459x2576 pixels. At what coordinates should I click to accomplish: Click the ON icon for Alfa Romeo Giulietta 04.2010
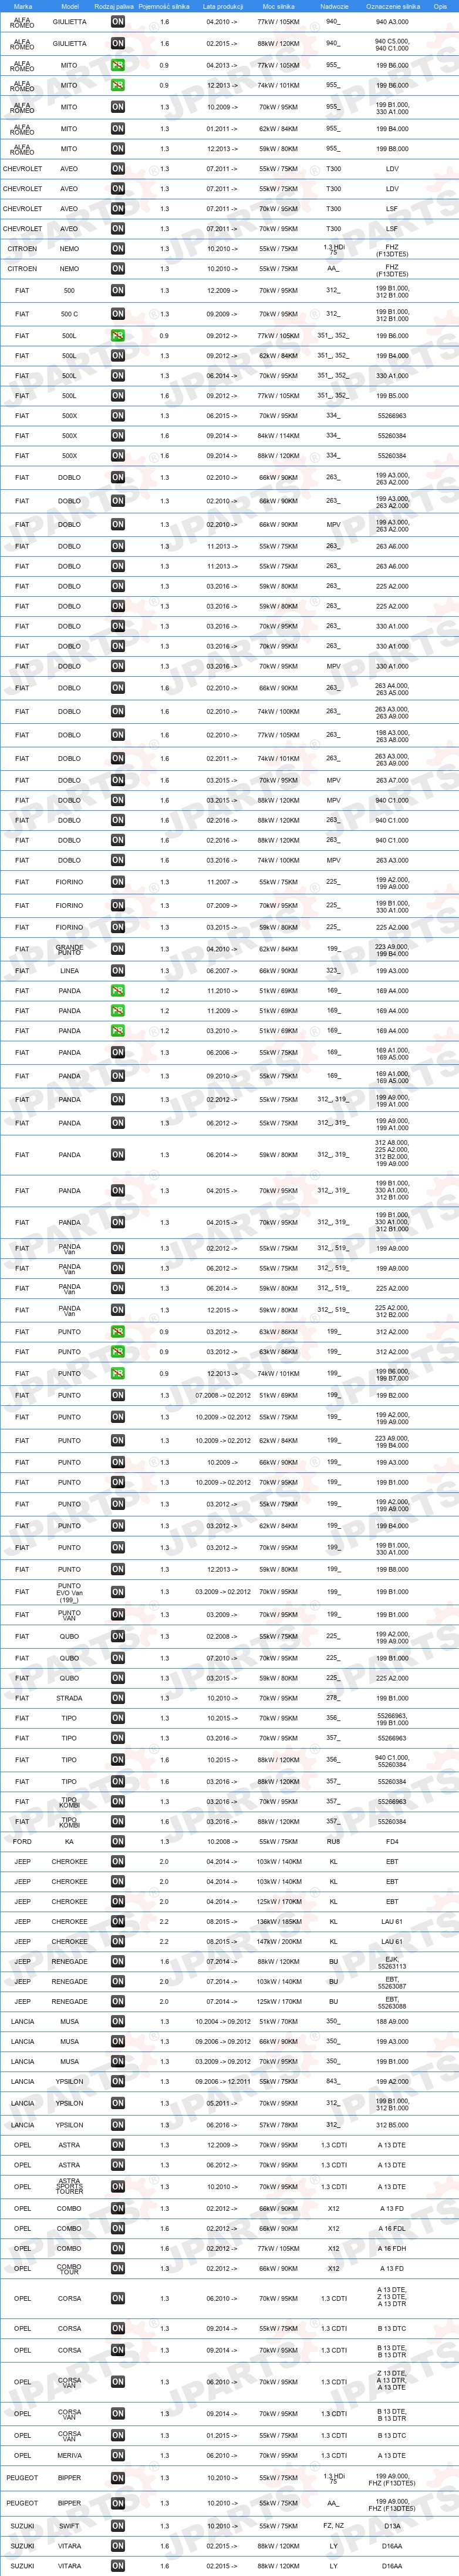118,21
